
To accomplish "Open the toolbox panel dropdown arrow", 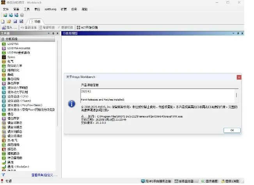I will (x=49, y=34).
